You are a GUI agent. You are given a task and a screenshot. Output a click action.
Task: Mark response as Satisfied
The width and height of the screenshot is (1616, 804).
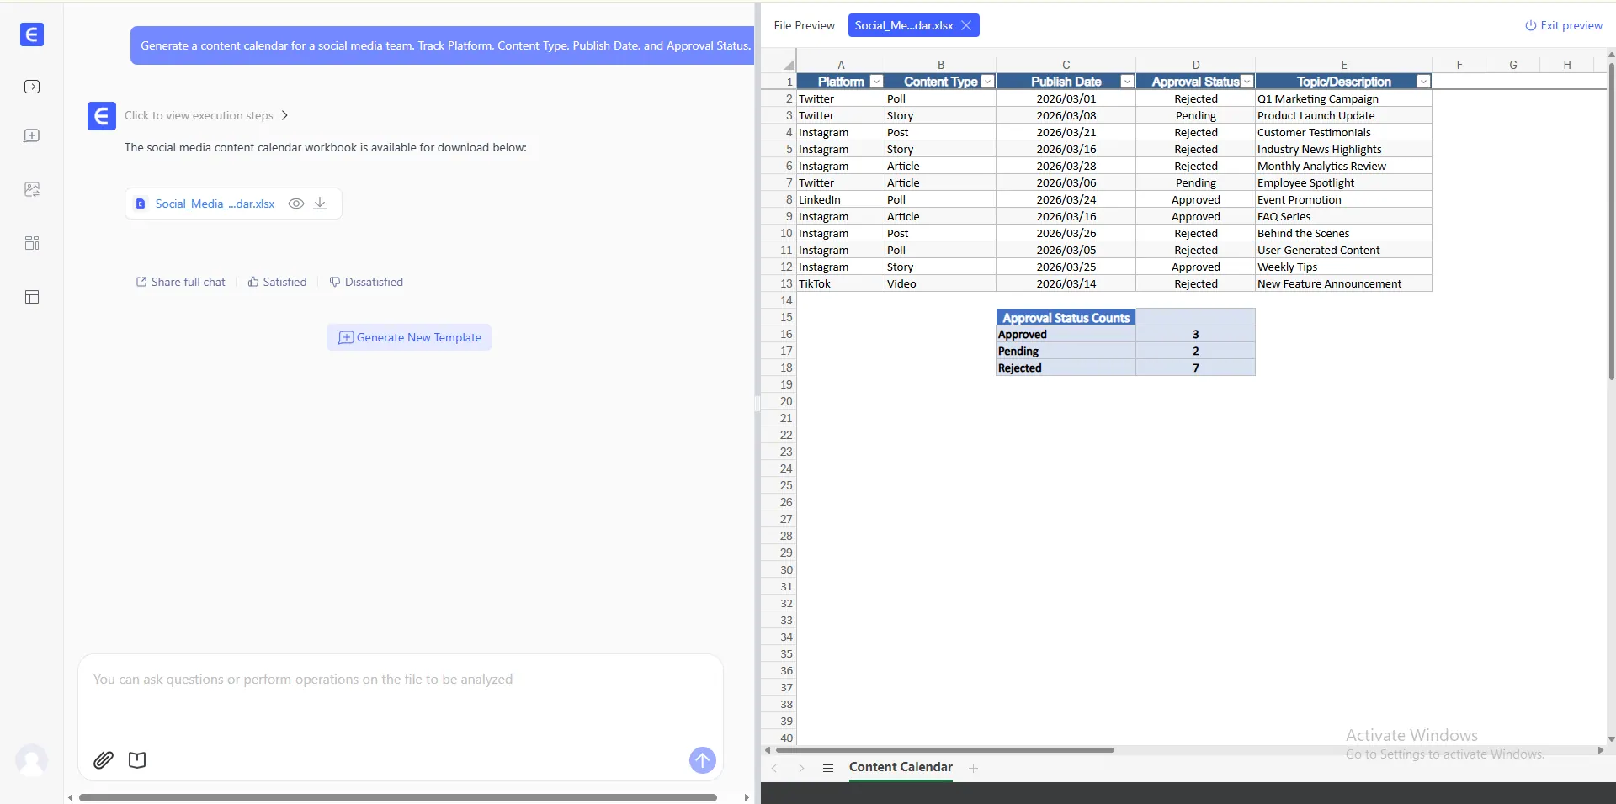coord(277,282)
